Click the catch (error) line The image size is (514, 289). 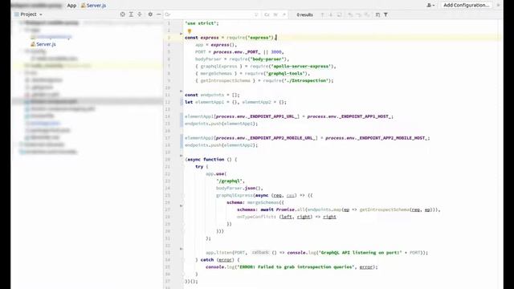pos(218,260)
